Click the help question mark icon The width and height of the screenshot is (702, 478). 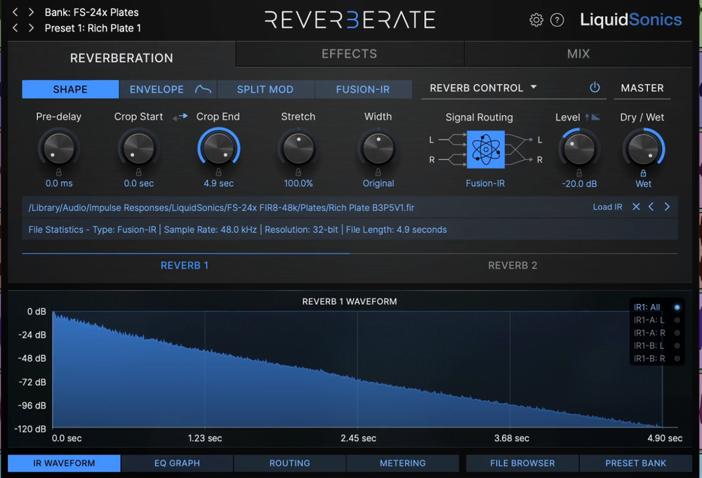point(557,20)
